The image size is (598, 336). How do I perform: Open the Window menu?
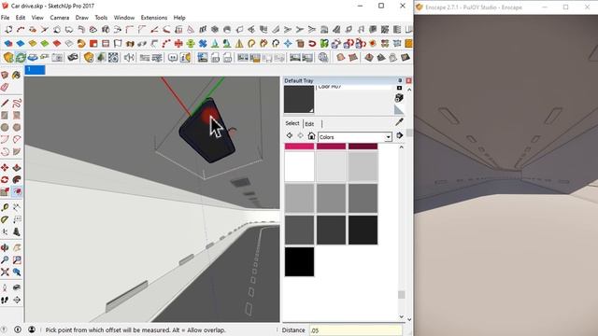pyautogui.click(x=124, y=18)
